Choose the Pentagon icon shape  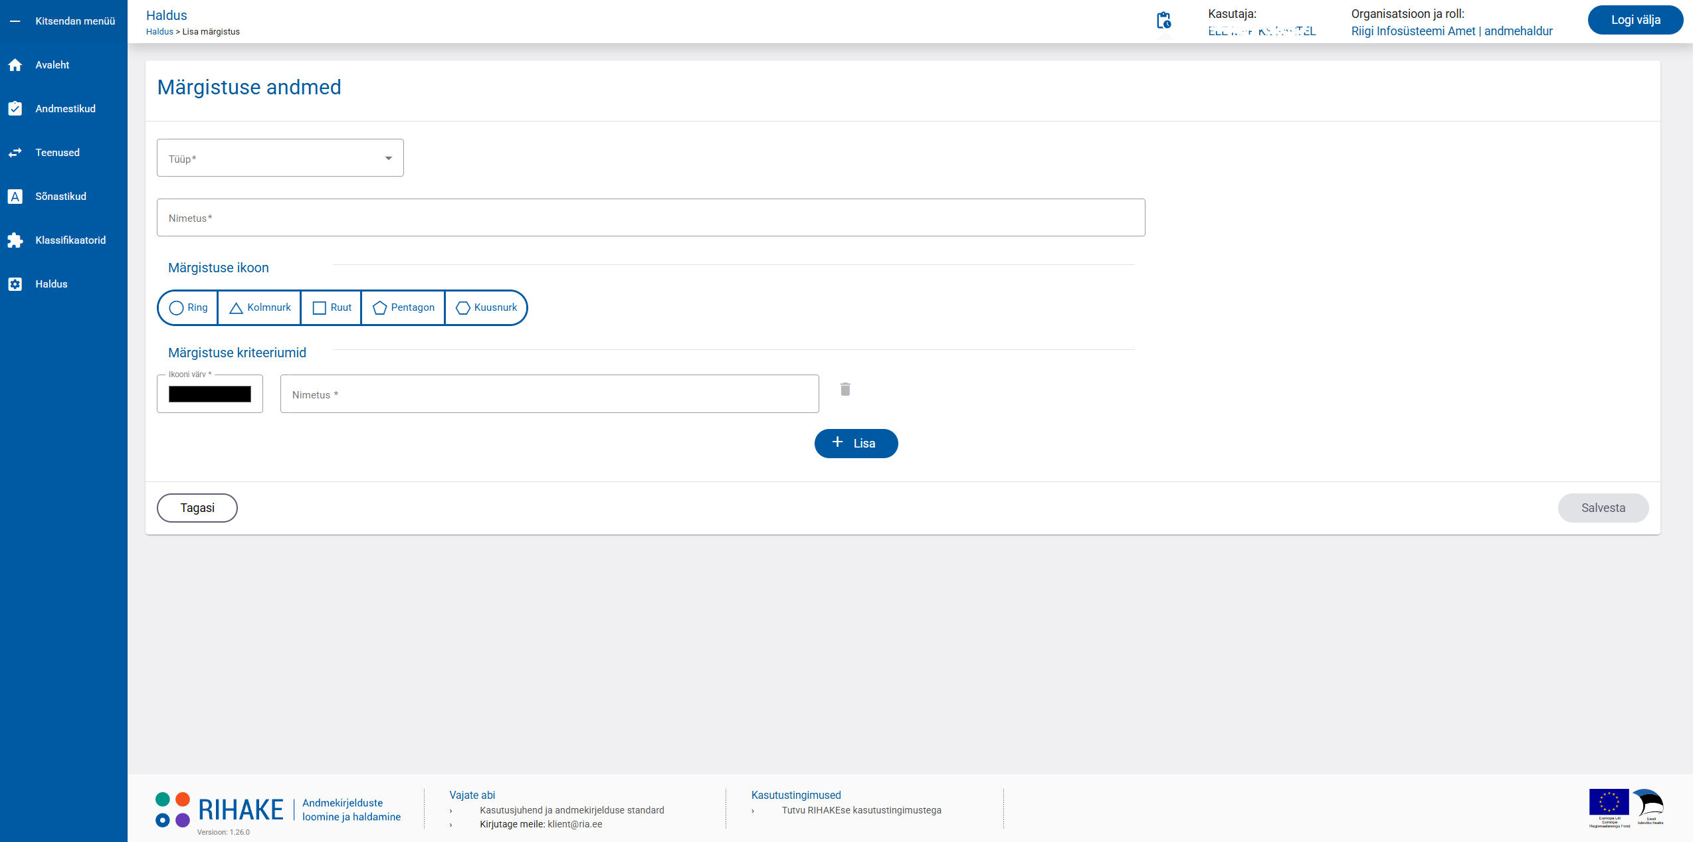tap(403, 307)
